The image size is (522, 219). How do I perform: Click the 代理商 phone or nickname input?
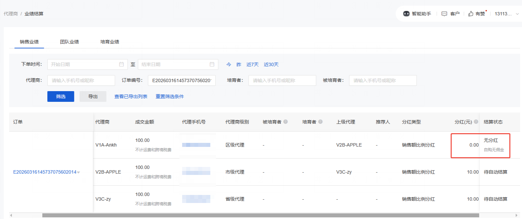click(x=81, y=80)
